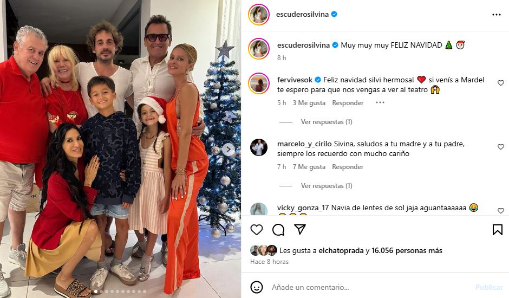Open the emoji picker smiley icon
The width and height of the screenshot is (509, 298).
point(257,287)
